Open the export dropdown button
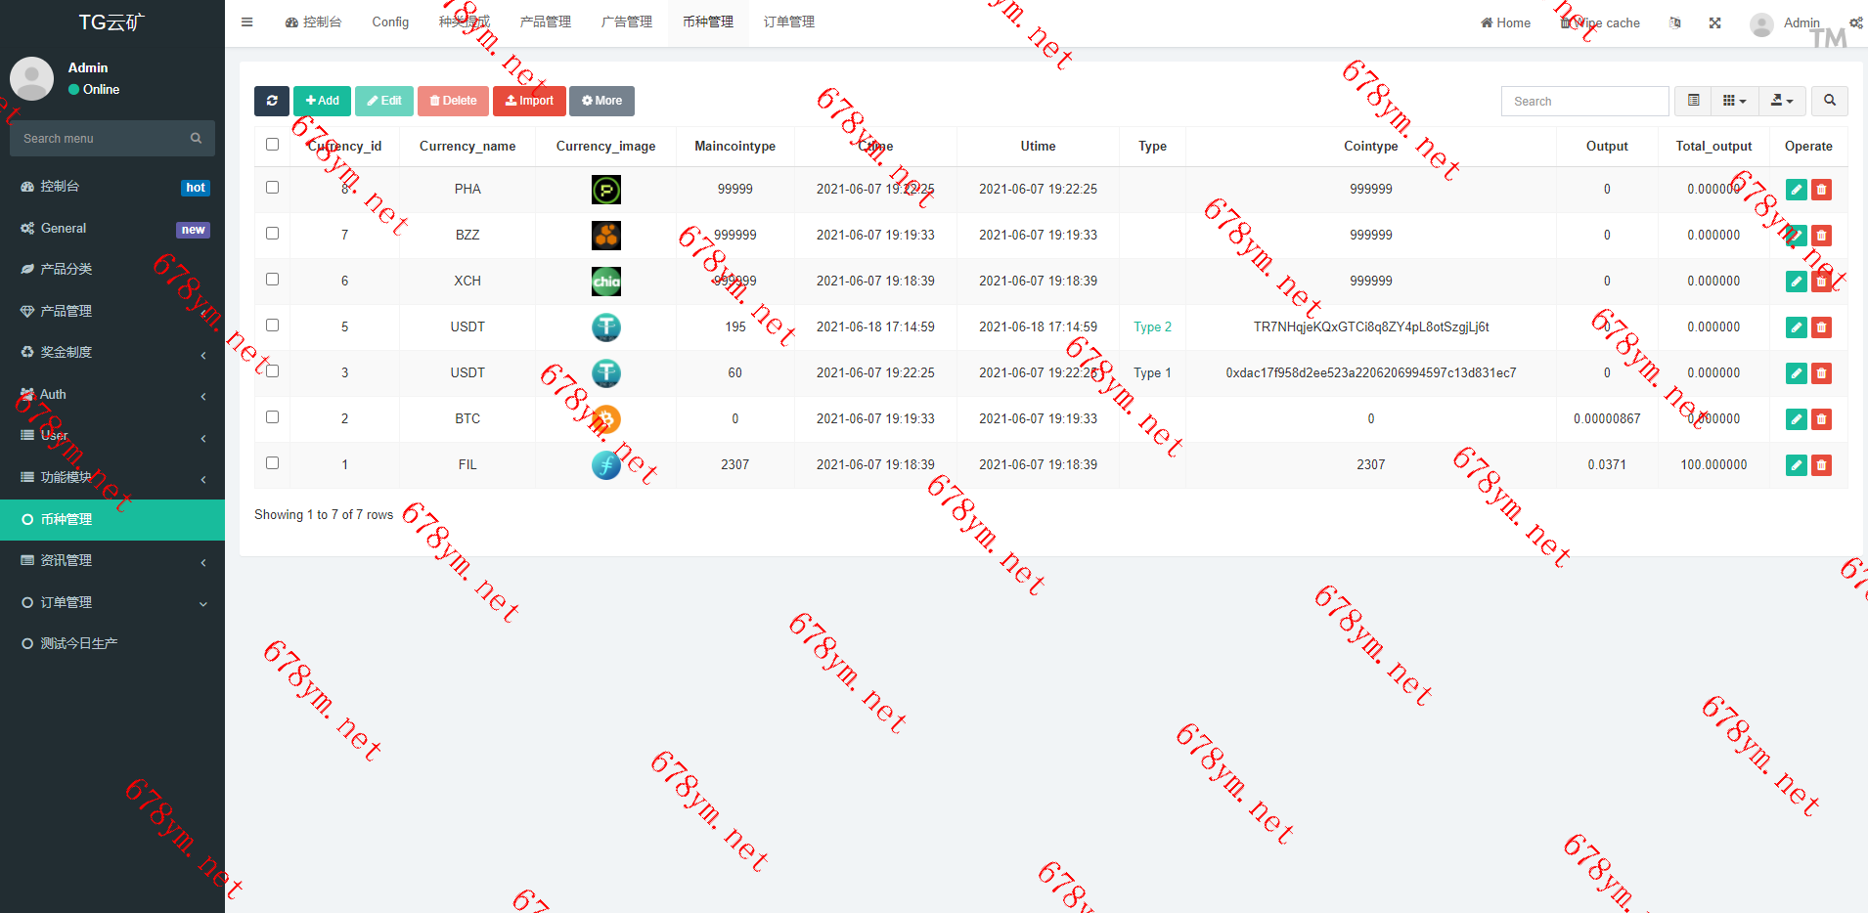 point(1782,101)
